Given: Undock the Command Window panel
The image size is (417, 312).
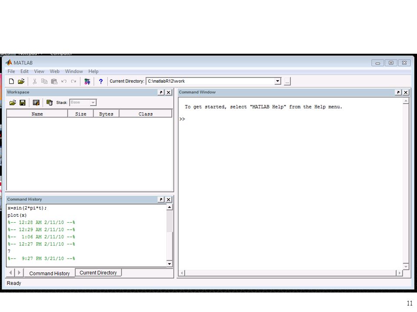Looking at the screenshot, I should 398,92.
